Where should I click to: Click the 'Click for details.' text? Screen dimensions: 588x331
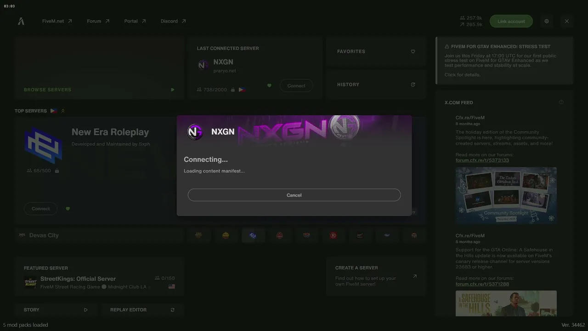coord(463,75)
